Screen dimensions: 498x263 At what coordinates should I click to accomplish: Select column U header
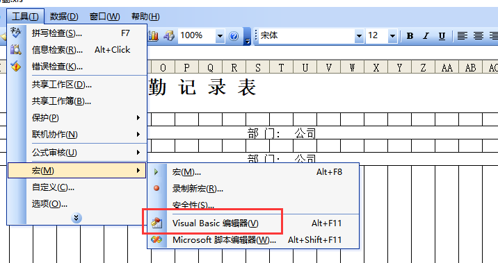click(x=305, y=67)
